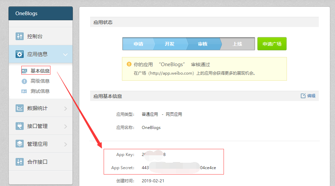Select the 审核 step in progress bar
This screenshot has height=186, width=335.
point(203,44)
